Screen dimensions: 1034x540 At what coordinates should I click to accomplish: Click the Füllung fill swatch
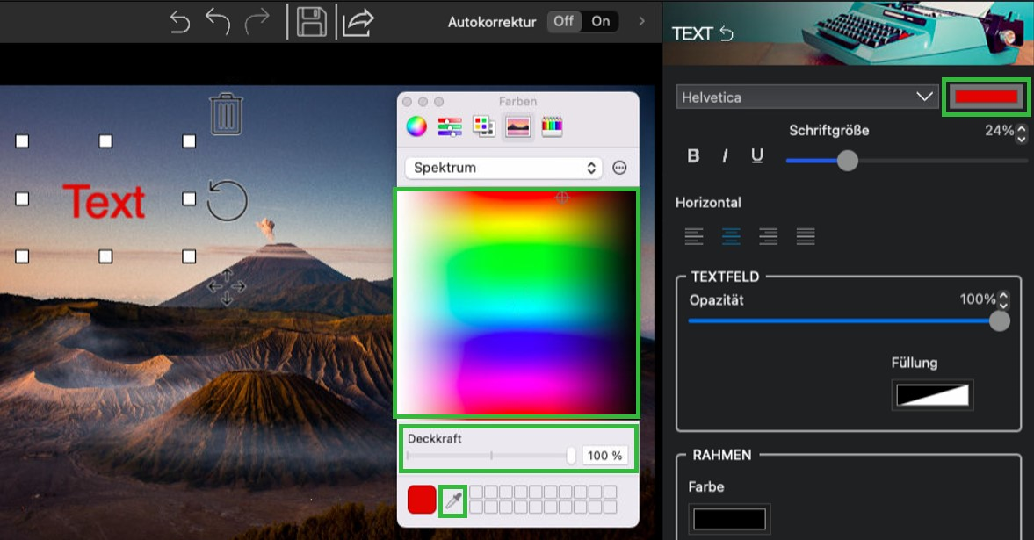(x=932, y=395)
